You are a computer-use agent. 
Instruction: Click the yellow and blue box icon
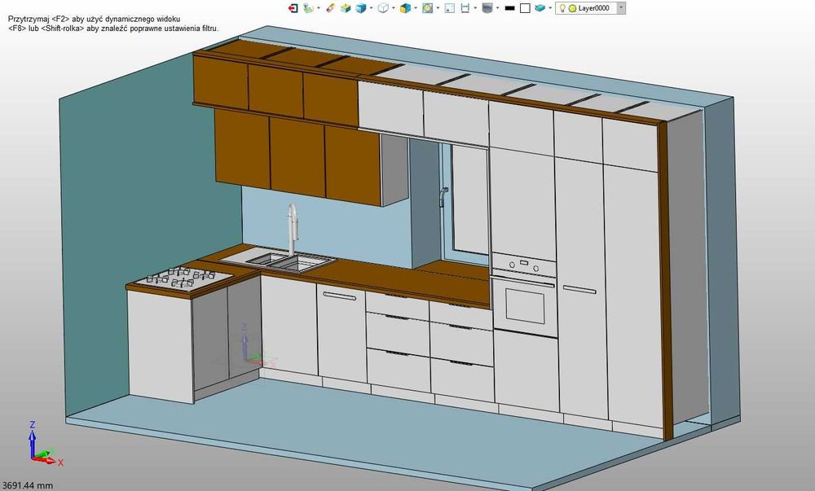tap(345, 8)
